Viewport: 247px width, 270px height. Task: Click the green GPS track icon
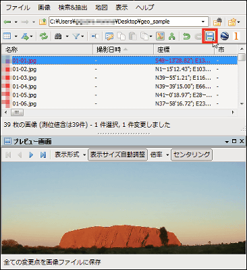tap(172, 36)
